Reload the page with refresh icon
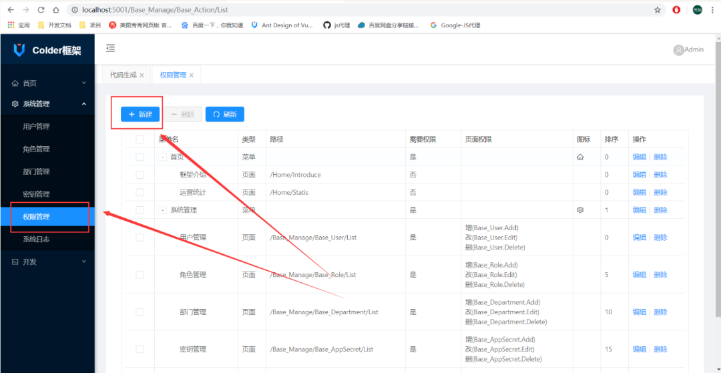 (41, 9)
